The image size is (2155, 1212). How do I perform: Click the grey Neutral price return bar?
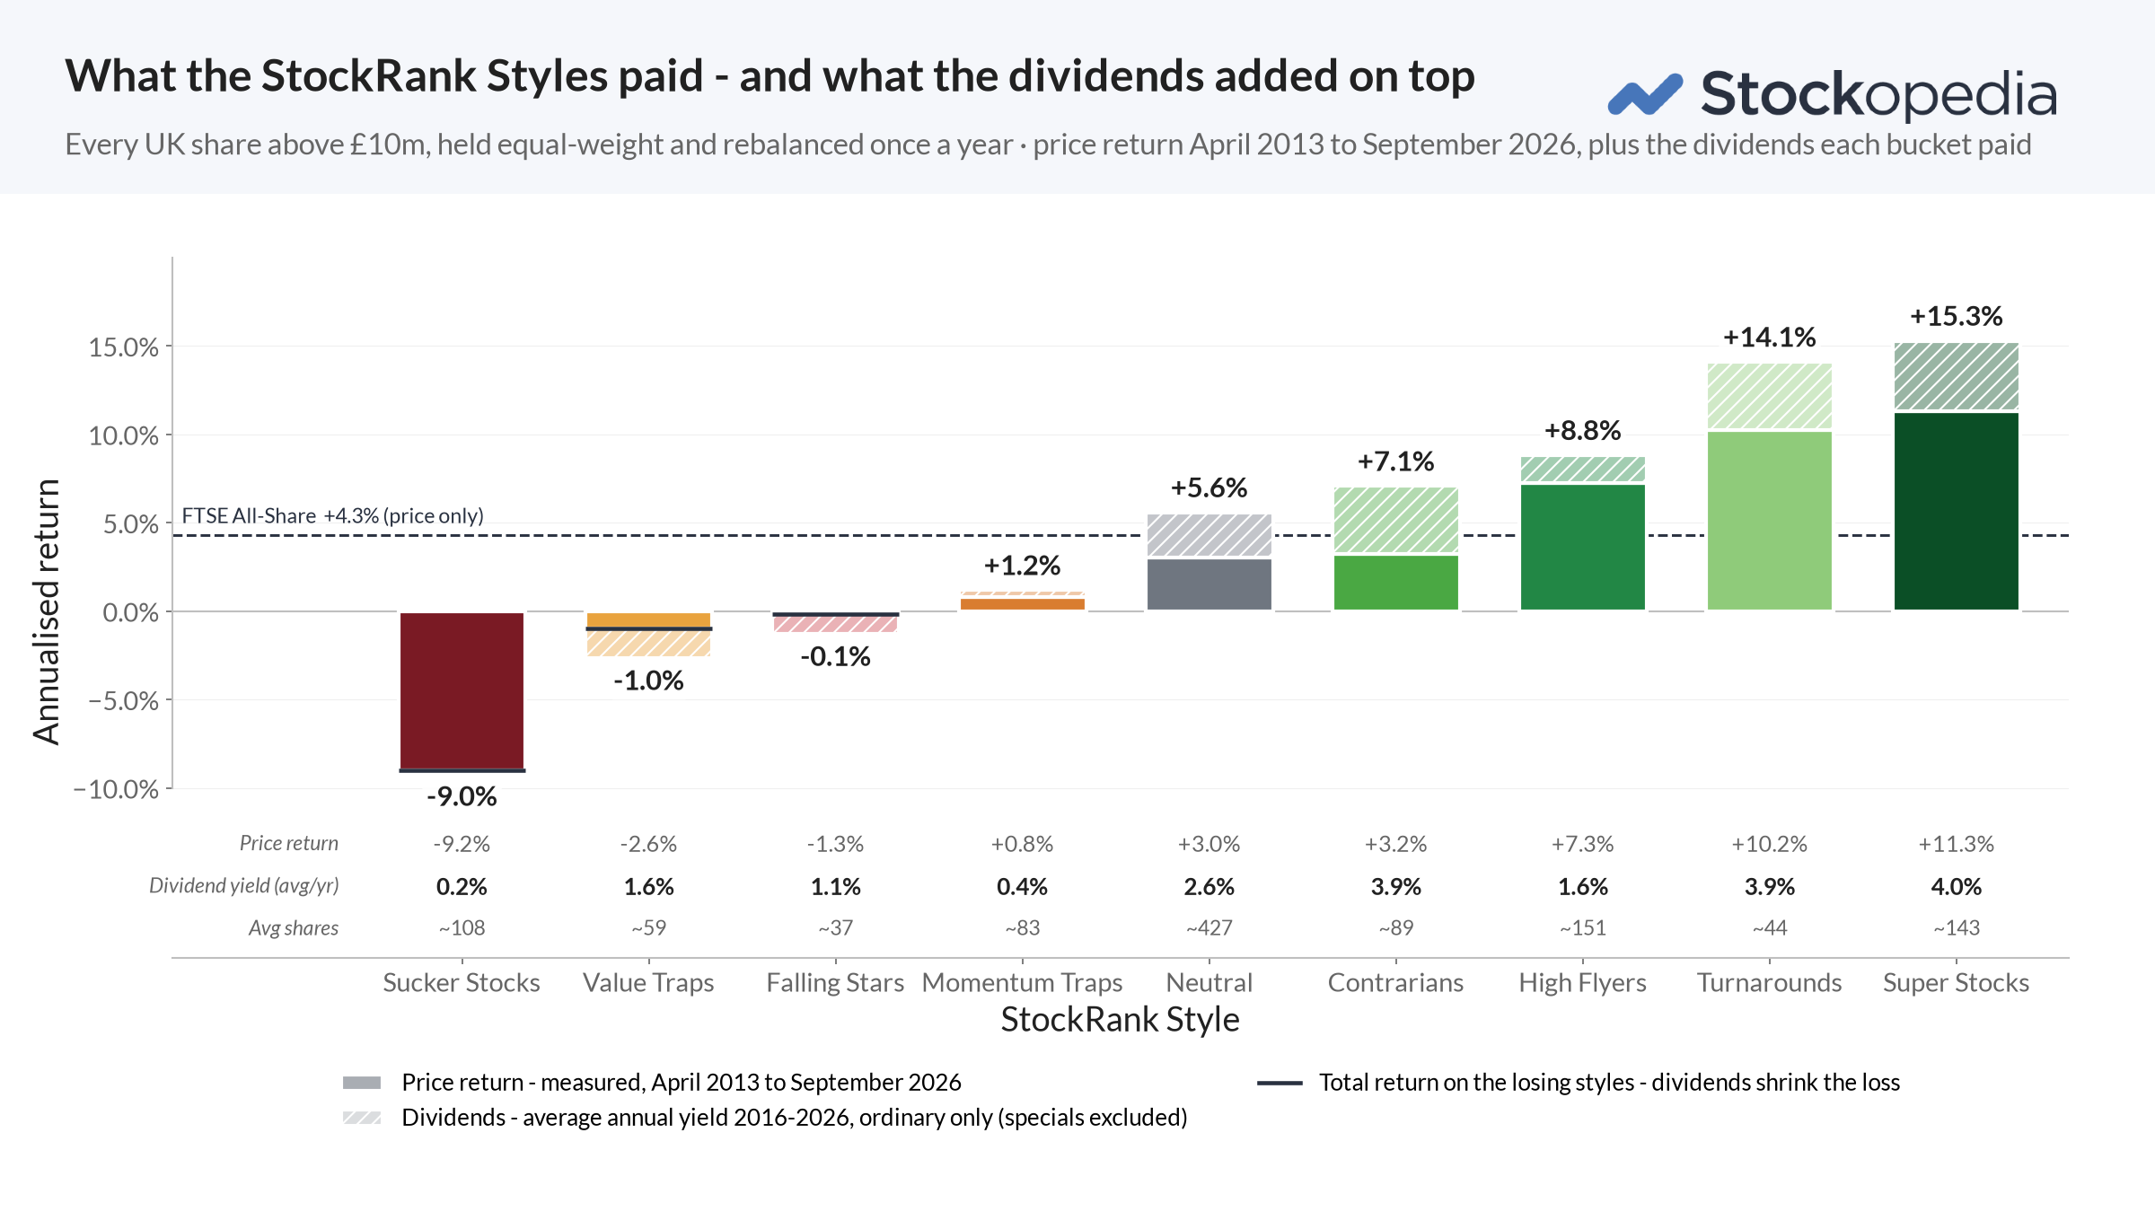[1209, 584]
